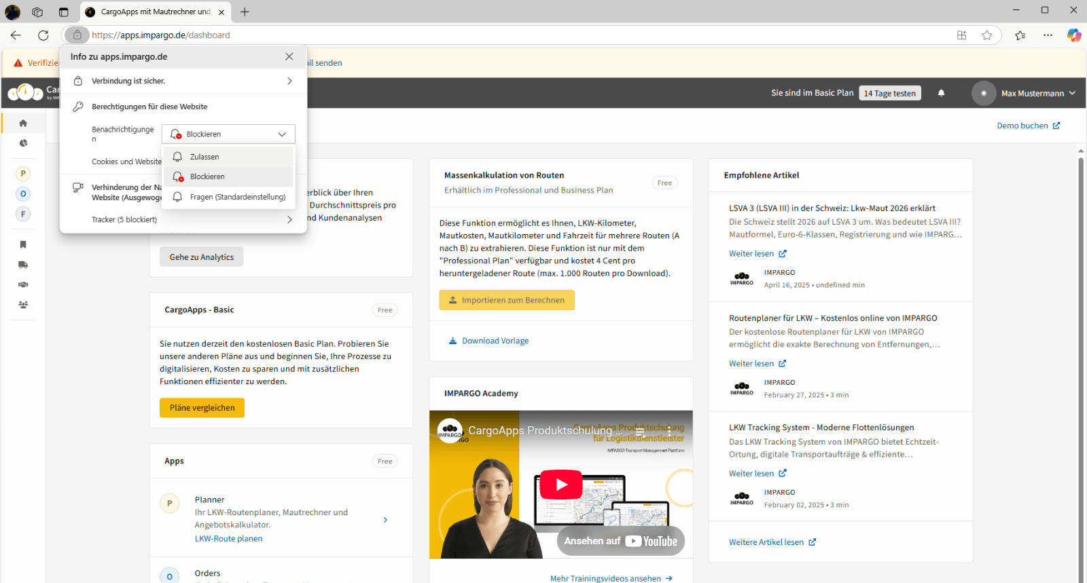Image resolution: width=1087 pixels, height=583 pixels.
Task: Open 'Weiter lesen' for Routenplaner article
Action: (758, 364)
